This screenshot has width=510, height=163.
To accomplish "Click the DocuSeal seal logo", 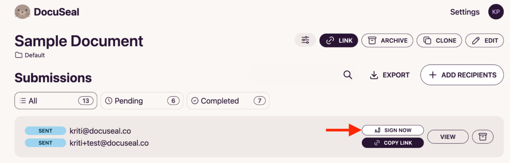I will 23,12.
